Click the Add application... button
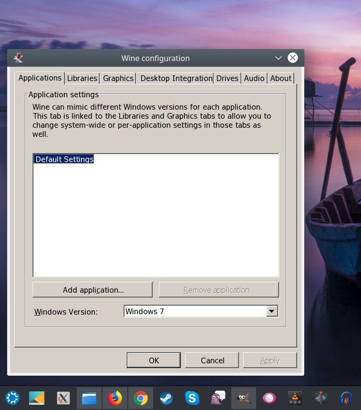Image resolution: width=361 pixels, height=410 pixels. 93,290
